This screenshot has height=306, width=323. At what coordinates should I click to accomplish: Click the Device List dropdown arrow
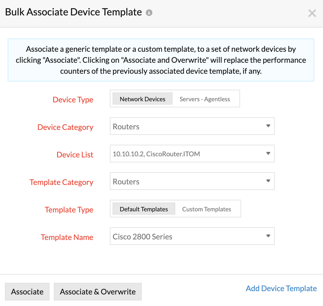[268, 154]
